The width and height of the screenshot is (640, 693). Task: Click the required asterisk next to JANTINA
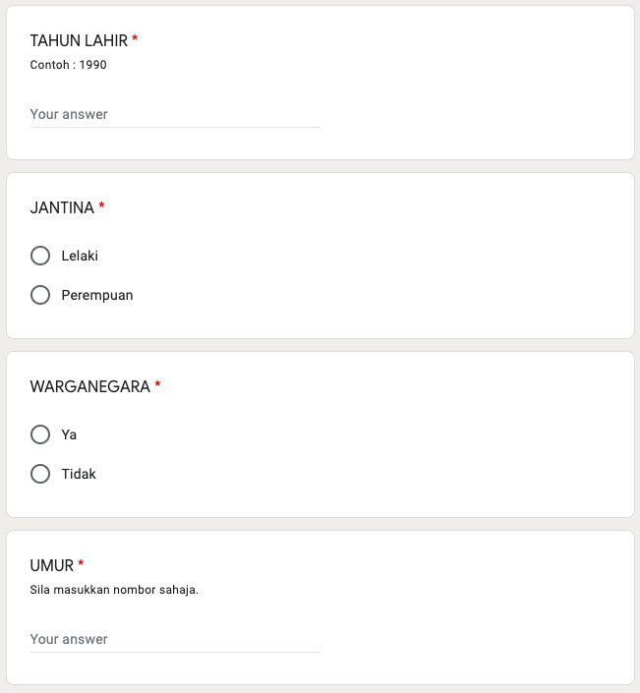101,207
